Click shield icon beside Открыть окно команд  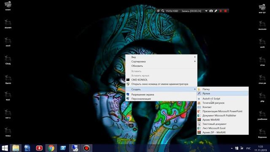128,84
